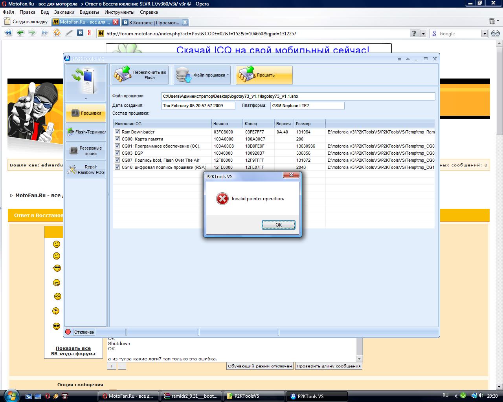Click the red Отключен status indicator
This screenshot has height=402, width=503.
click(68, 332)
